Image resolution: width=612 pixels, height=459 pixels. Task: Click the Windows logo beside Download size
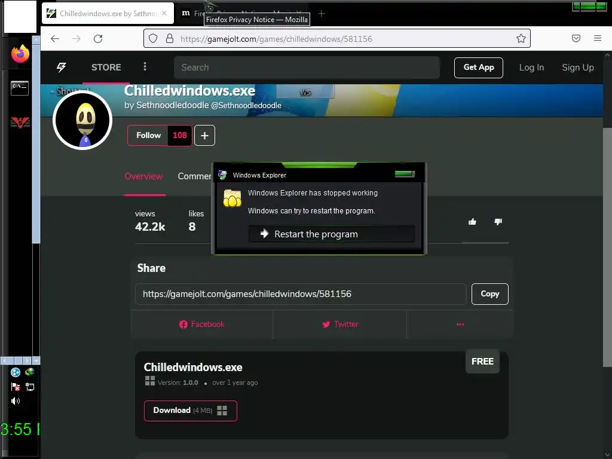coord(222,410)
